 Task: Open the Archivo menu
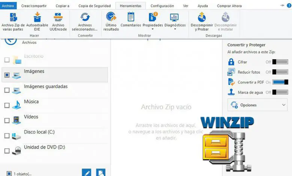8,6
